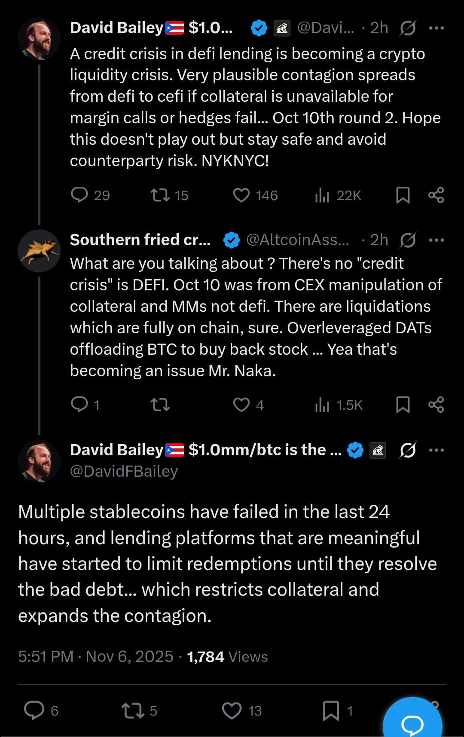Repost the credit crisis post
The width and height of the screenshot is (464, 737).
pyautogui.click(x=160, y=195)
